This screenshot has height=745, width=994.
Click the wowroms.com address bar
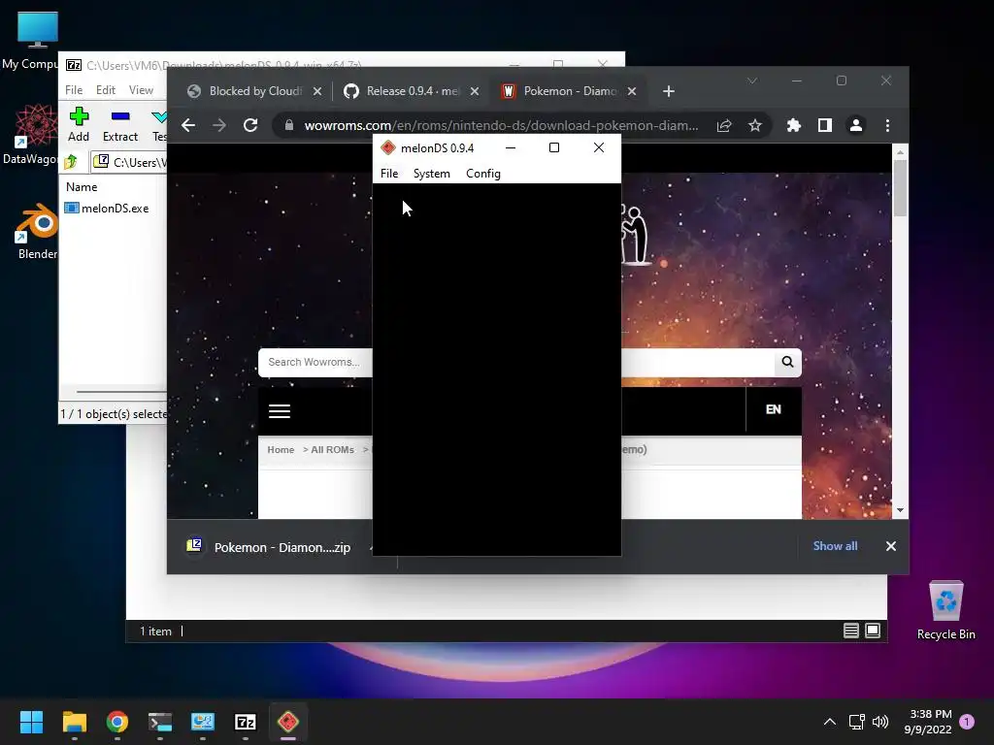point(501,125)
